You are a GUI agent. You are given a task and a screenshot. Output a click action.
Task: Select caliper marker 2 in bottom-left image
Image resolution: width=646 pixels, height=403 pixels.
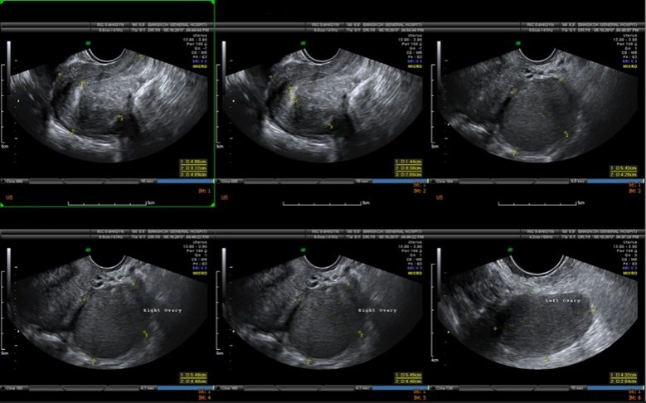point(147,333)
